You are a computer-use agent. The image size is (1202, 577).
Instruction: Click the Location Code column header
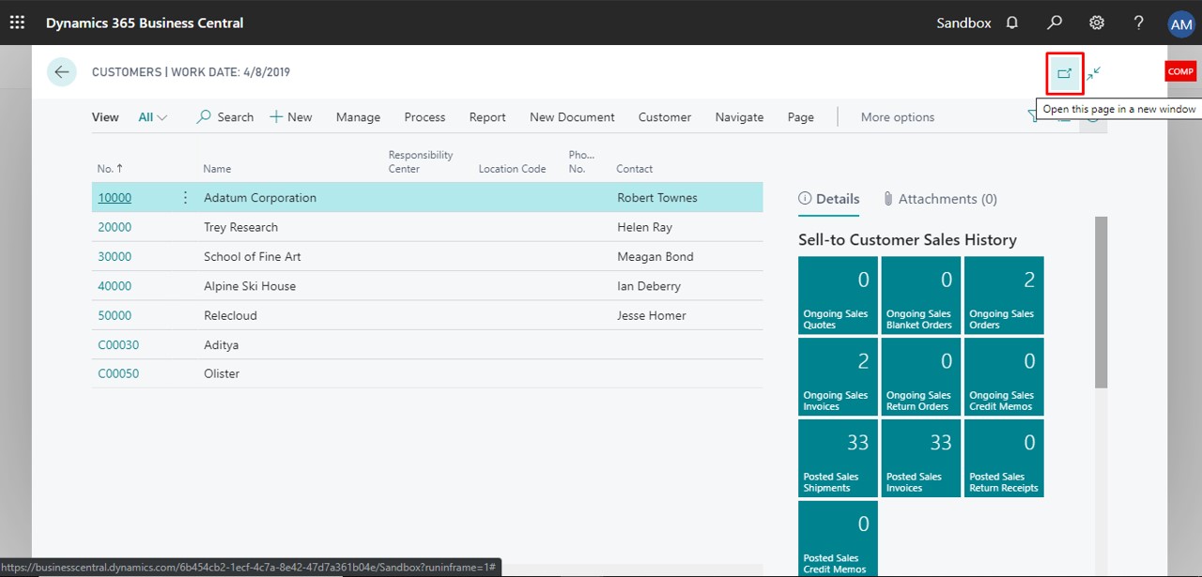[512, 169]
